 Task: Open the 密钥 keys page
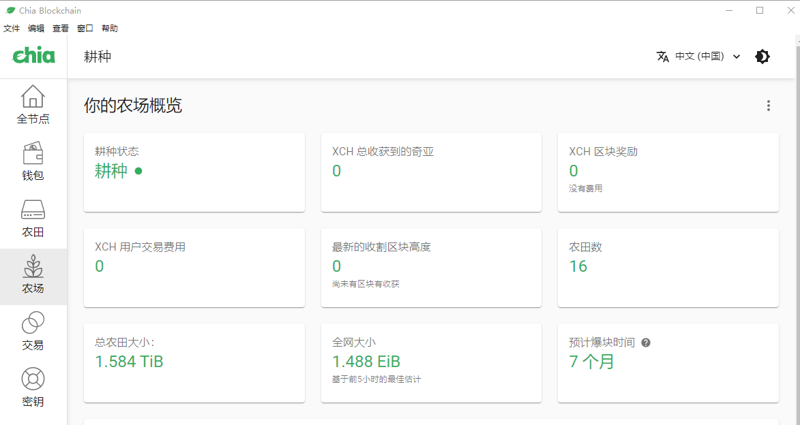pyautogui.click(x=33, y=388)
